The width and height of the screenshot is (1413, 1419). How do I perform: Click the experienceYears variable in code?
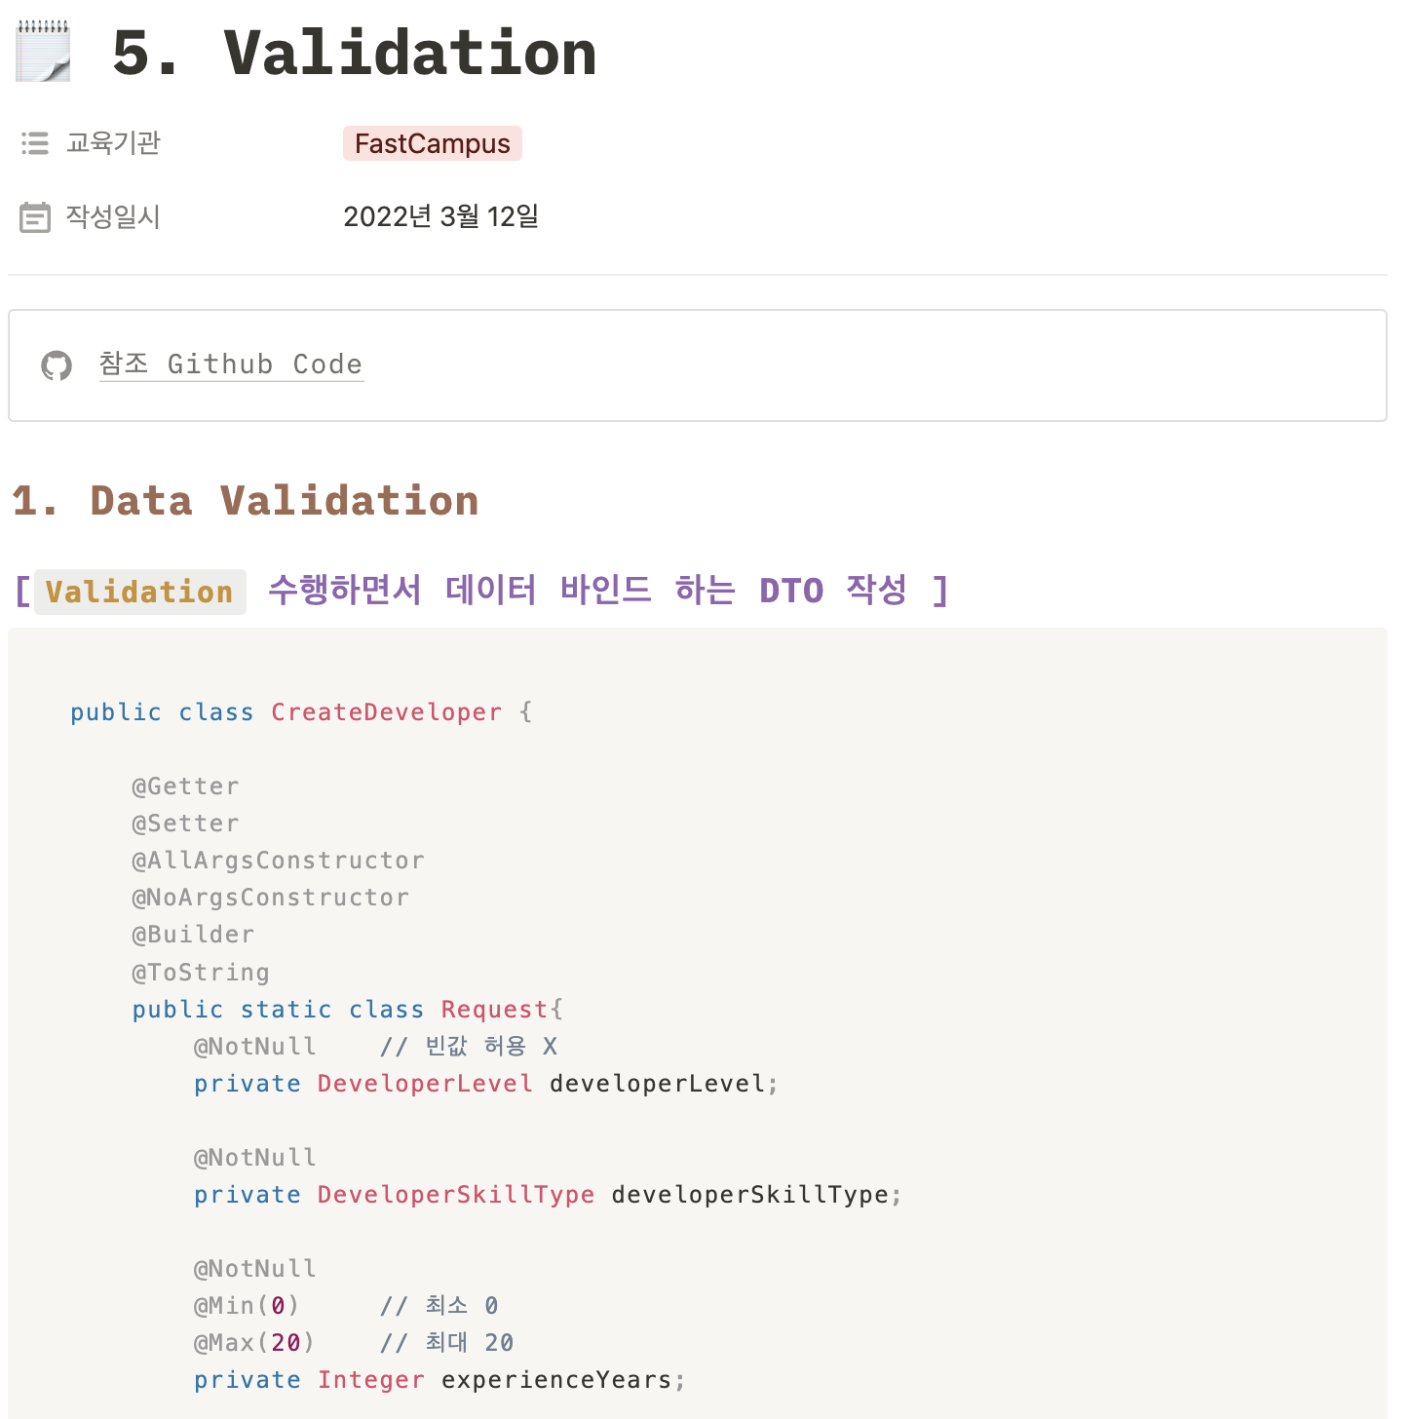pyautogui.click(x=556, y=1380)
